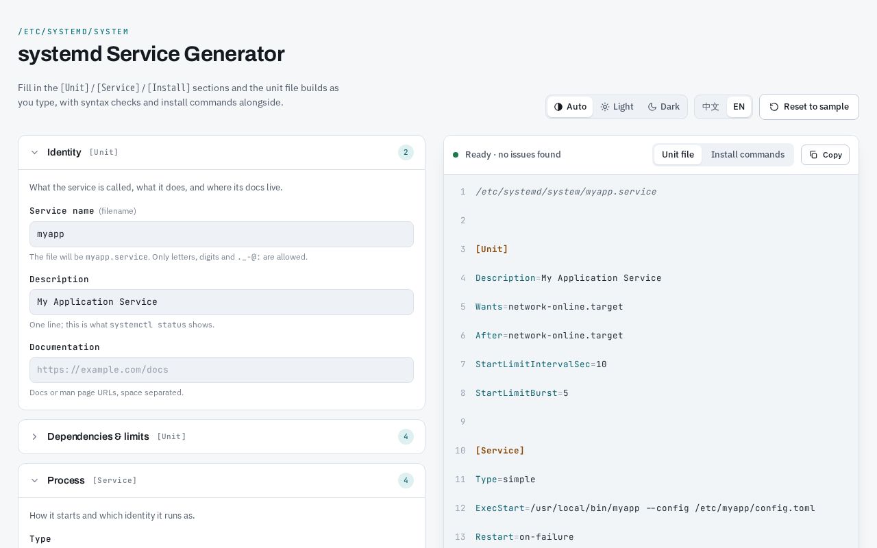Click the green Ready status dot
This screenshot has width=877, height=548.
pyautogui.click(x=456, y=155)
